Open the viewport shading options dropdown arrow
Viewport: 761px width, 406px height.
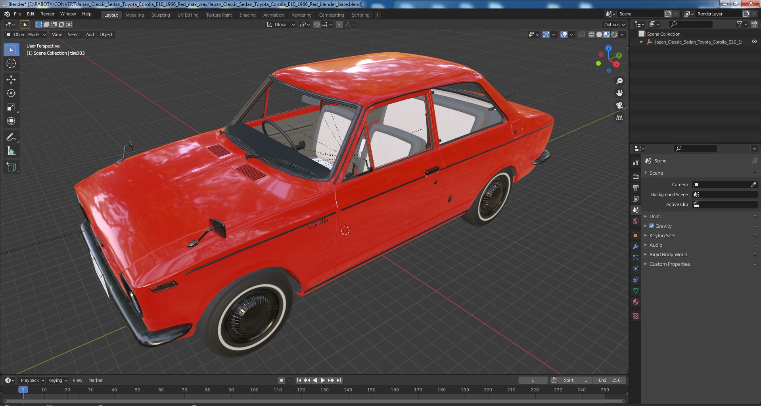pyautogui.click(x=622, y=34)
